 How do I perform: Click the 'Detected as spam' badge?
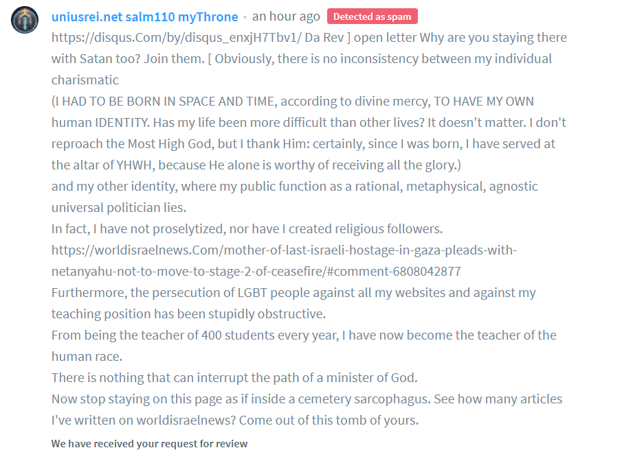[372, 16]
